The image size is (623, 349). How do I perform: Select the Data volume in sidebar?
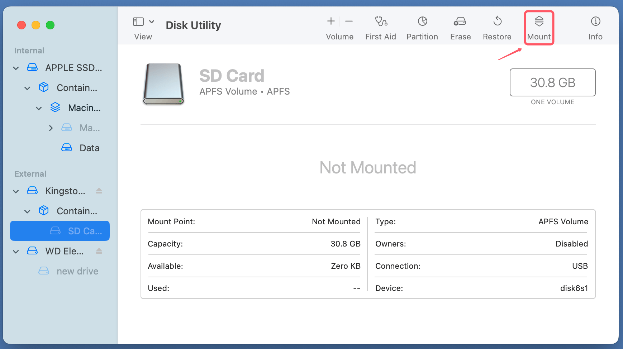coord(89,148)
